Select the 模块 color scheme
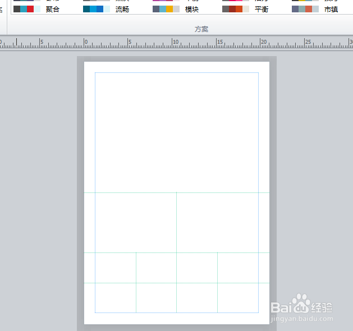353x331 pixels. pyautogui.click(x=176, y=9)
